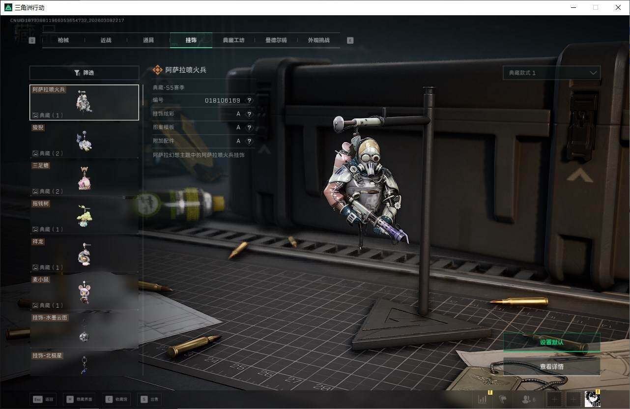Open 收藏馆 from the bottom bar
The height and width of the screenshot is (409, 630).
pos(116,399)
